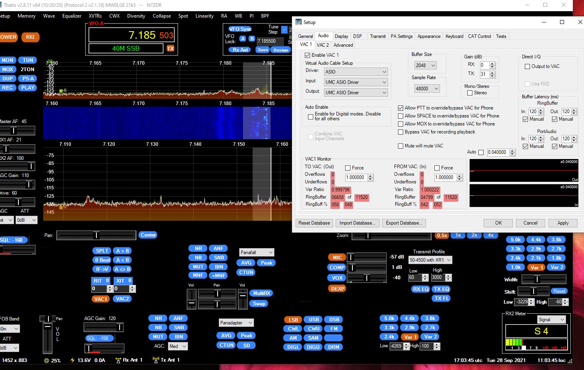
Task: Check Force under TO VAC (Out)
Action: tap(348, 168)
